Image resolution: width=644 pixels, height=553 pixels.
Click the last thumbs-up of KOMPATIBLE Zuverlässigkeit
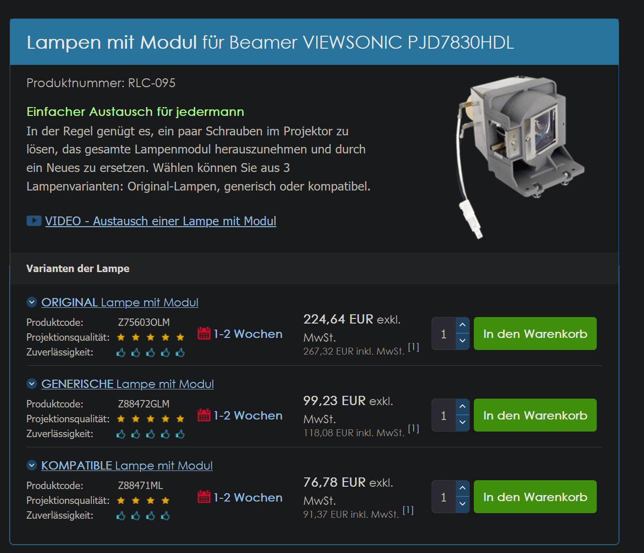tap(166, 516)
